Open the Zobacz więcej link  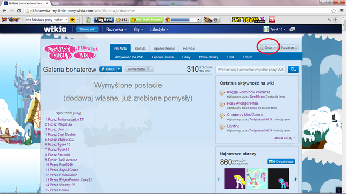coord(284,138)
